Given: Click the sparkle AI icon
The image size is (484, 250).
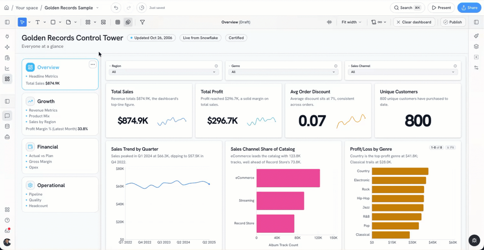Looking at the screenshot, I should click(7, 47).
